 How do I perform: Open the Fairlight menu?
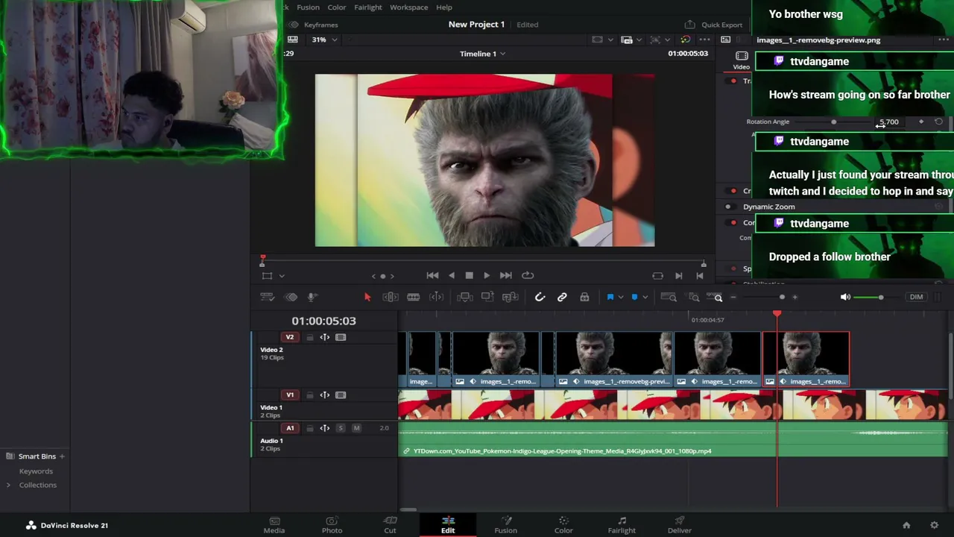pyautogui.click(x=368, y=7)
